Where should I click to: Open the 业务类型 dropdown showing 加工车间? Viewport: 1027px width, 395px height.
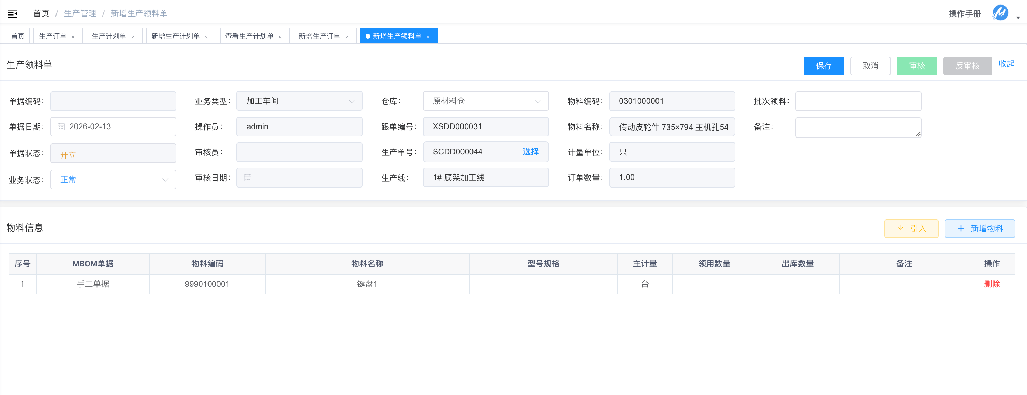tap(299, 101)
